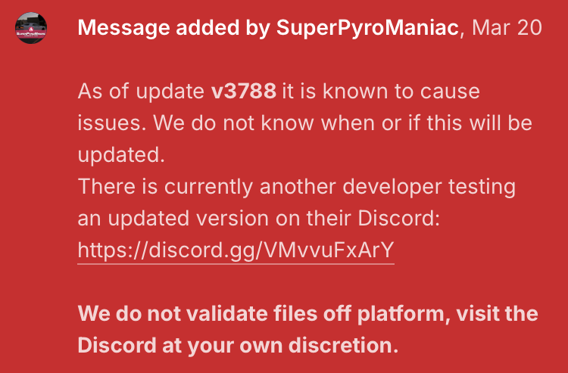Click the bold word "Discord" in the warning
Image resolution: width=568 pixels, height=373 pixels.
pos(114,347)
